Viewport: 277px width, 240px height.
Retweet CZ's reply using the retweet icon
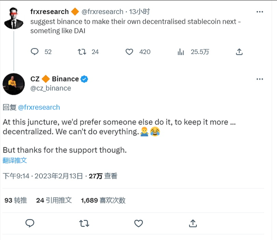pyautogui.click(x=84, y=223)
